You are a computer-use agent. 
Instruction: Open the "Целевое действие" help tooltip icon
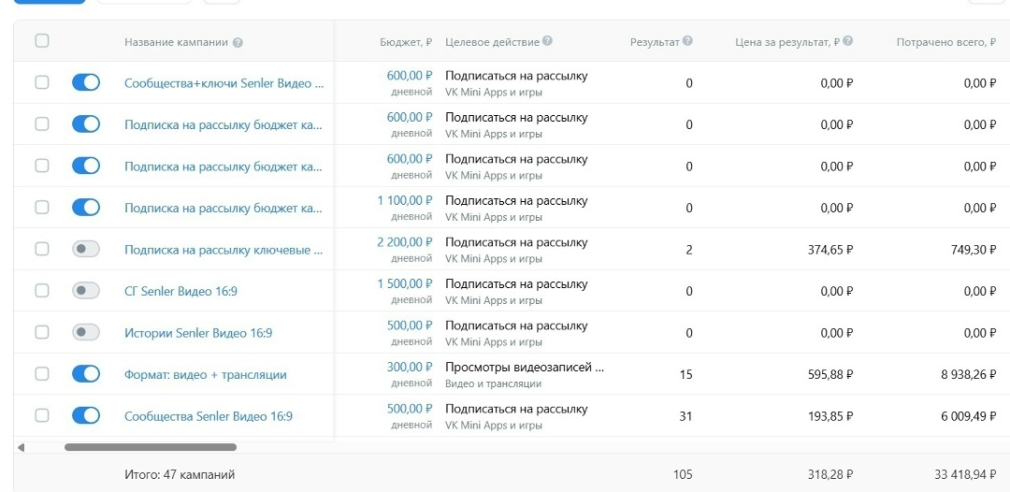point(547,41)
